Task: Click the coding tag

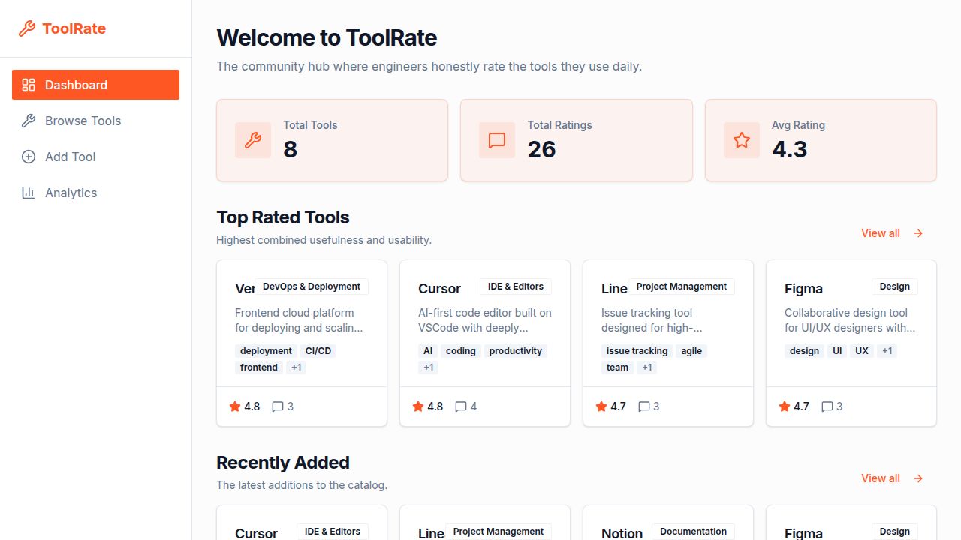Action: (x=461, y=351)
